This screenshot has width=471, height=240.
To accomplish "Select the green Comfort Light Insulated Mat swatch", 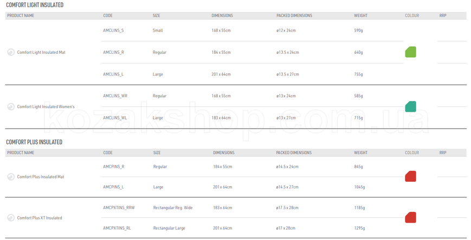I will coord(411,52).
